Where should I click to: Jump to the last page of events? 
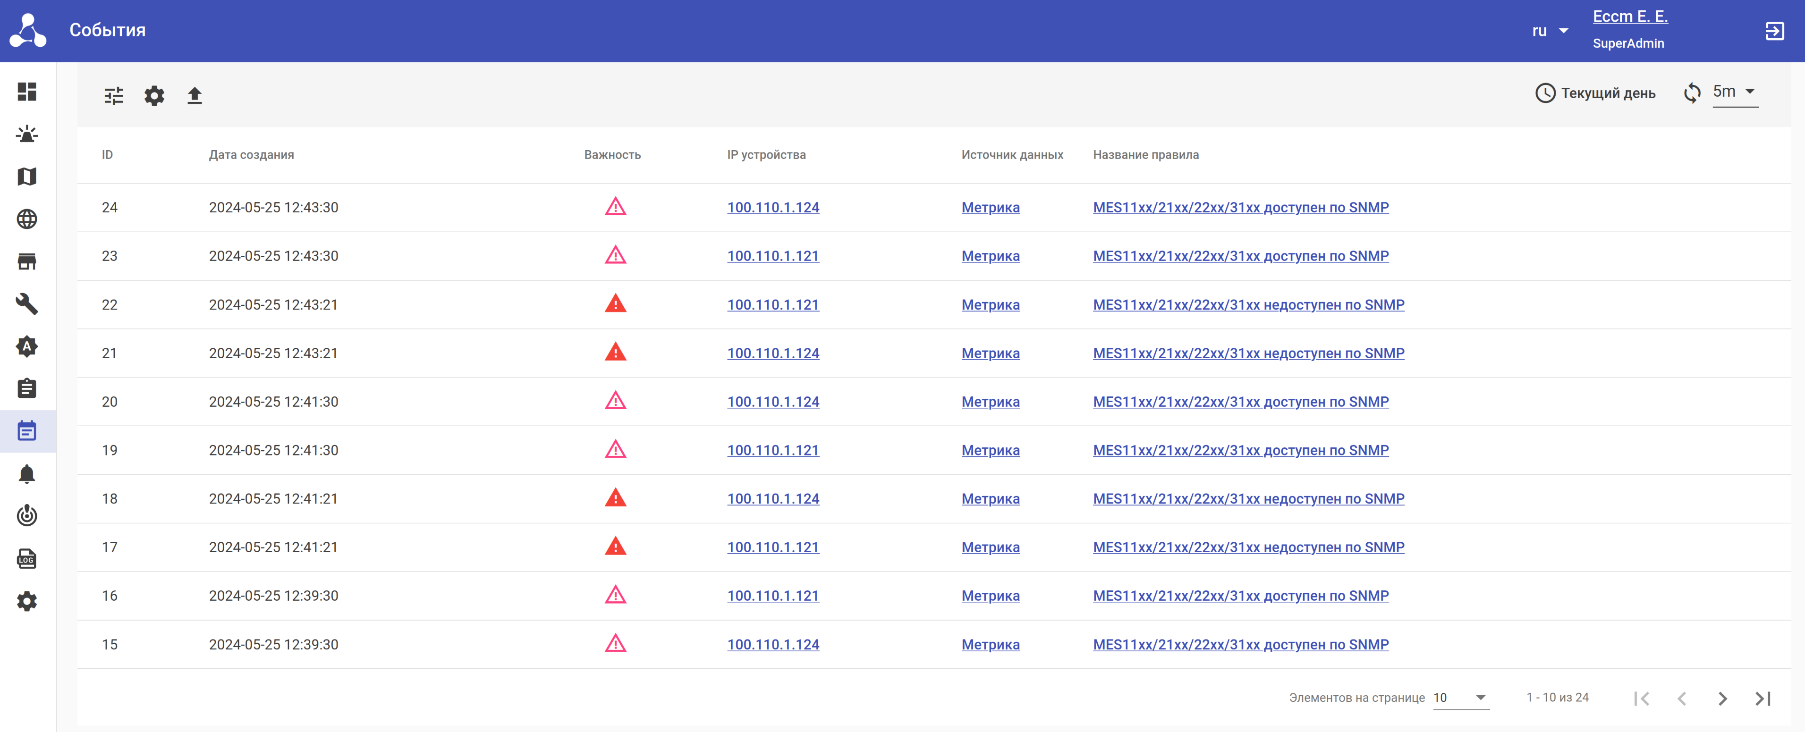click(1763, 698)
